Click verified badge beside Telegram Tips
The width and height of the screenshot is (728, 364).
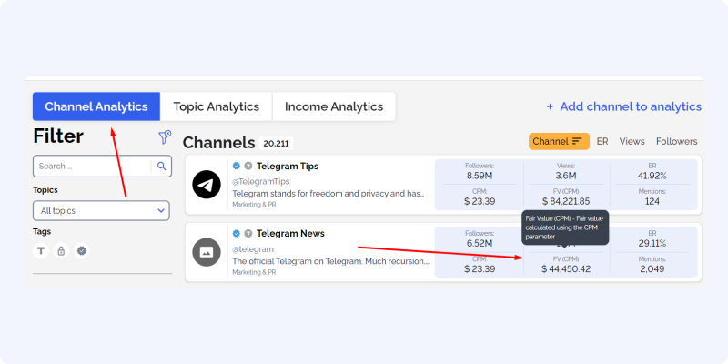point(237,166)
